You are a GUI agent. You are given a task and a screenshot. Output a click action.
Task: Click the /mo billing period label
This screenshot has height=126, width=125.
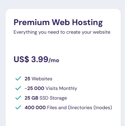point(54,60)
